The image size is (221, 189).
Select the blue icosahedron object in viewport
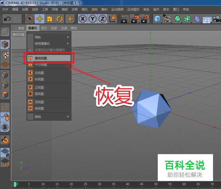tap(151, 109)
